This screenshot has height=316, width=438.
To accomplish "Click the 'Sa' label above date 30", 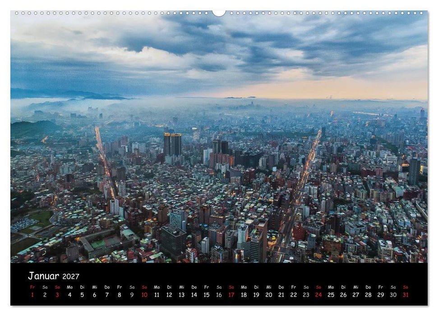I will click(x=393, y=287).
